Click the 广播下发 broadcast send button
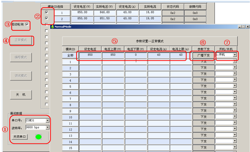Image resolution: width=250 pixels, height=152 pixels. (203, 55)
